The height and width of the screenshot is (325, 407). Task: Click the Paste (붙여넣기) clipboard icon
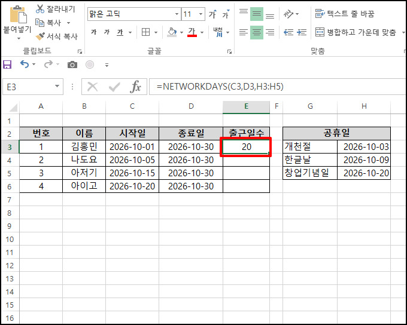point(18,14)
